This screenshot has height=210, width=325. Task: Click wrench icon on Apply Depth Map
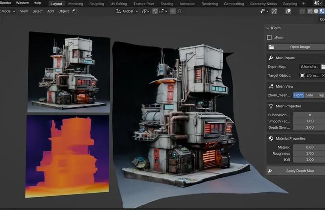pos(270,171)
